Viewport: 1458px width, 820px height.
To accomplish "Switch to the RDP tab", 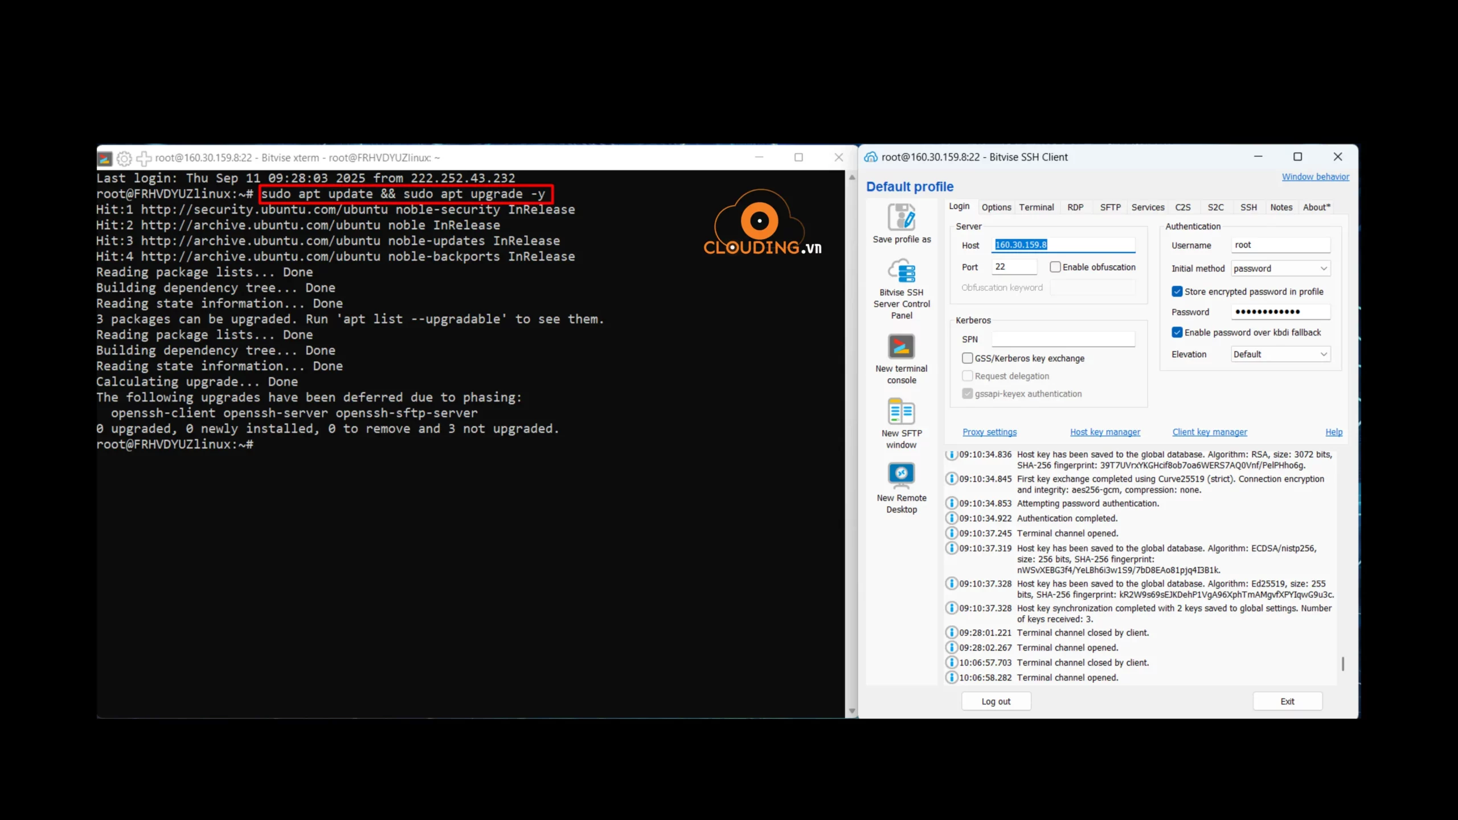I will pyautogui.click(x=1075, y=207).
